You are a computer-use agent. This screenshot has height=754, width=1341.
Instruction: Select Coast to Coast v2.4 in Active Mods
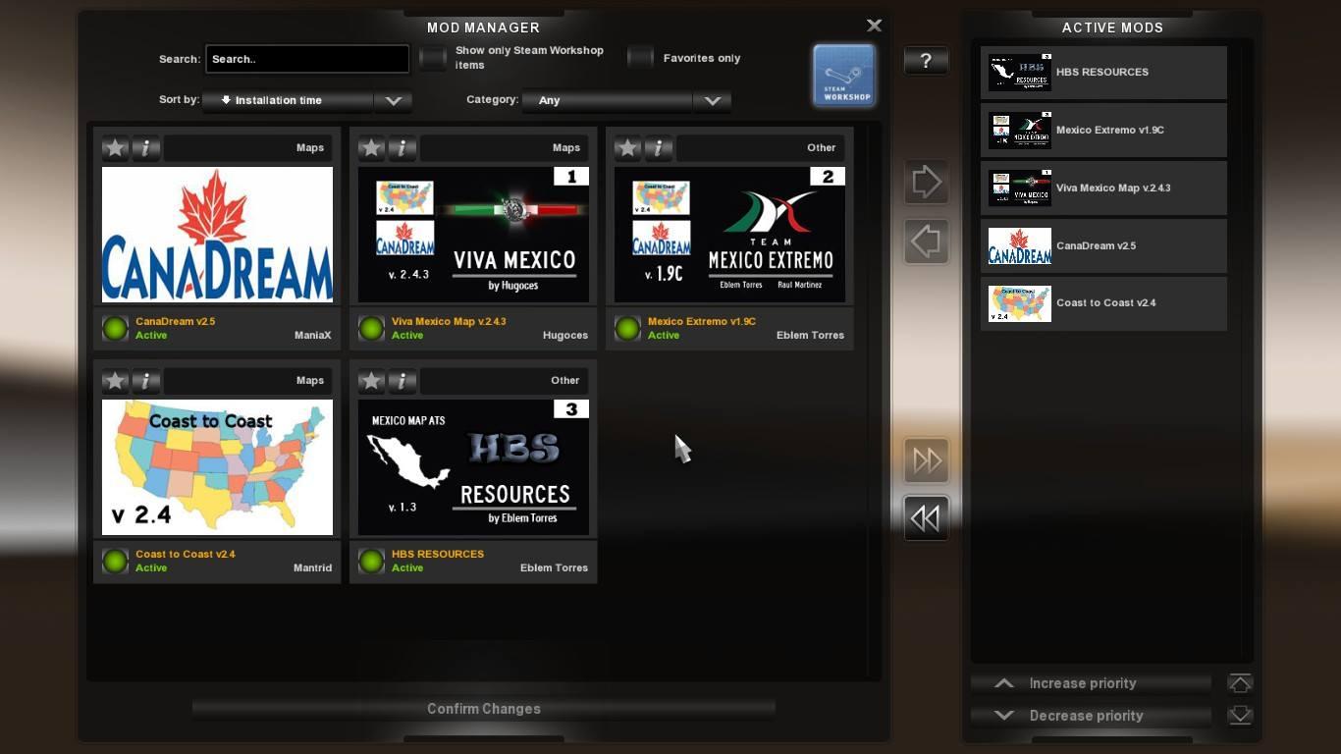[1103, 303]
